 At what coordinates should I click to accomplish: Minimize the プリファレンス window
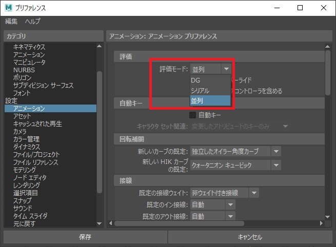pos(277,8)
